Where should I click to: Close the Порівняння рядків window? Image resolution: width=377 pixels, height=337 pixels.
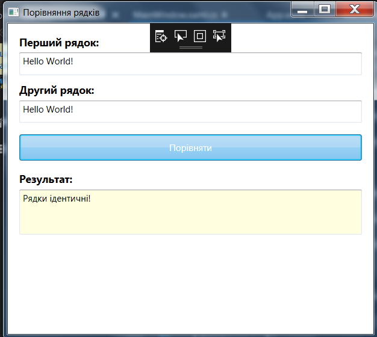point(355,10)
